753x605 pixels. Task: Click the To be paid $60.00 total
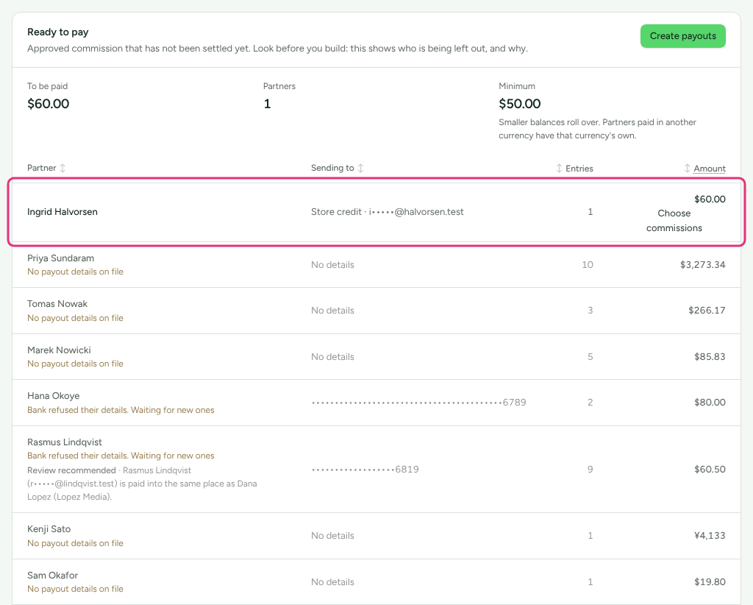coord(48,104)
